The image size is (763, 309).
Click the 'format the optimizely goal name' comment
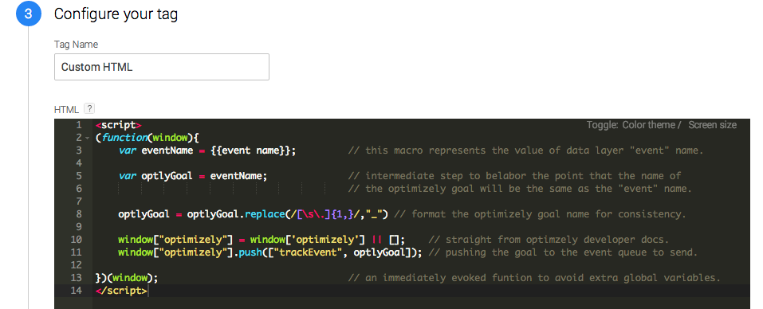pos(539,214)
